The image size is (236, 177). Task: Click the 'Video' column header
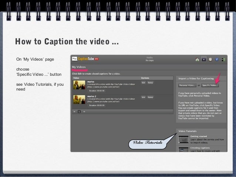[76, 78]
